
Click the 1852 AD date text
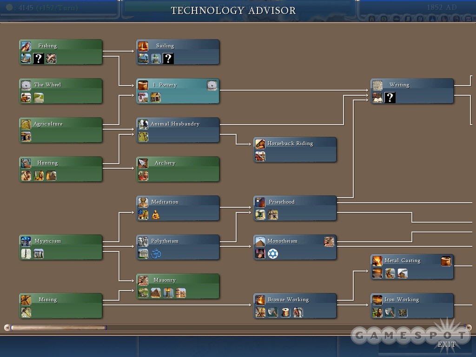(442, 7)
